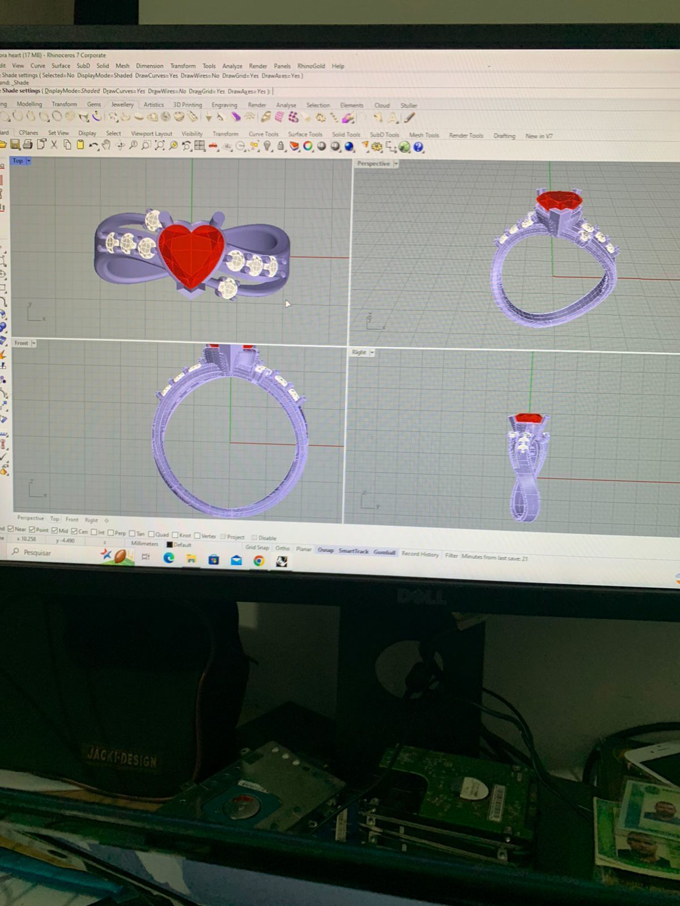Open the color wheel Layers icon
This screenshot has height=906, width=680.
click(308, 147)
